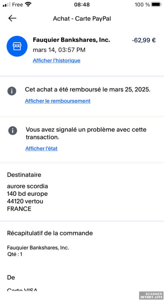Tap the 44120 vertou address line

tap(25, 201)
